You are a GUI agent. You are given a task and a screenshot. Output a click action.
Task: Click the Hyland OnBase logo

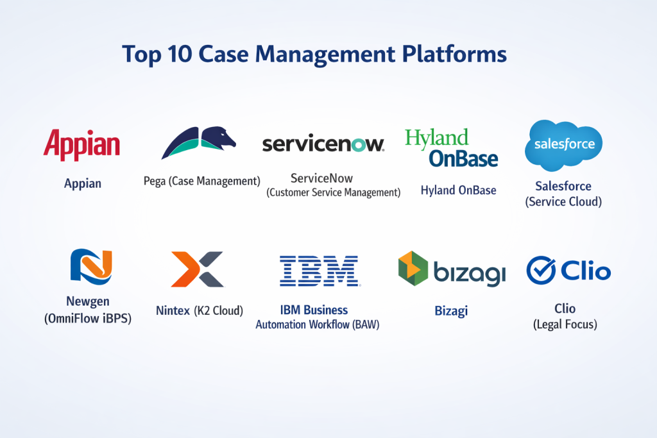click(451, 148)
